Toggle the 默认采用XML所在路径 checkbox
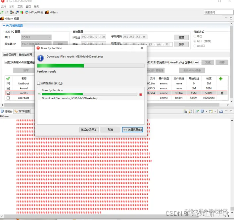 point(6,62)
